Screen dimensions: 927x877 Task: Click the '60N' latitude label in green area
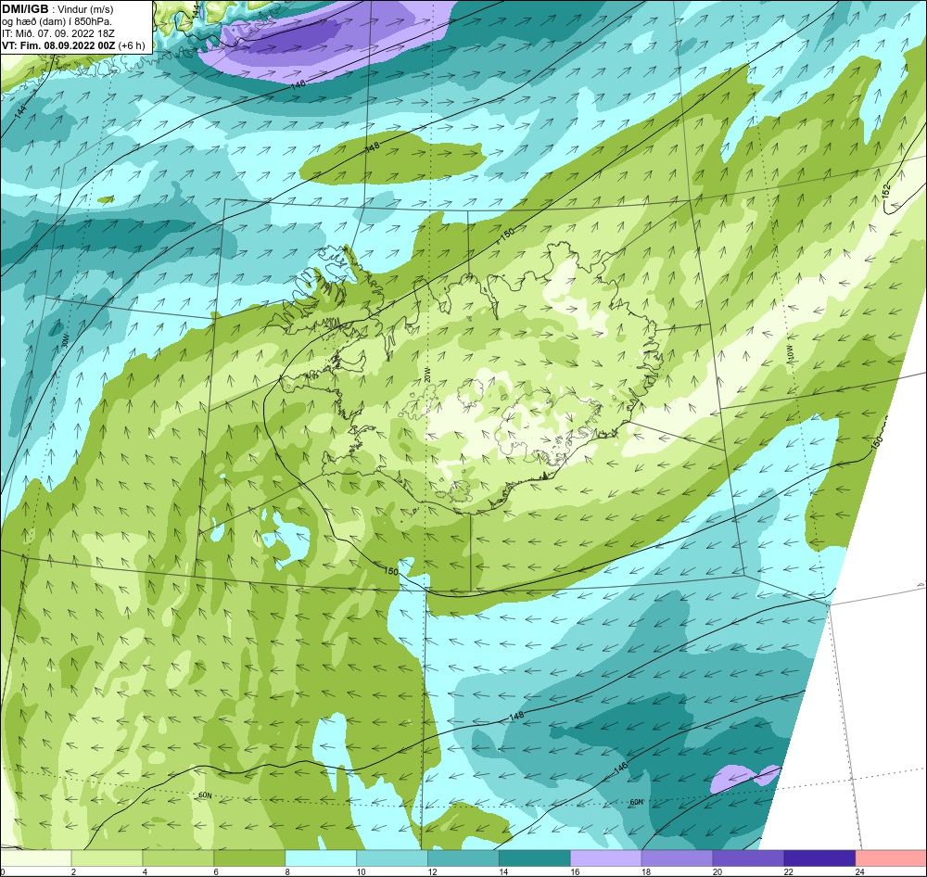pos(205,795)
